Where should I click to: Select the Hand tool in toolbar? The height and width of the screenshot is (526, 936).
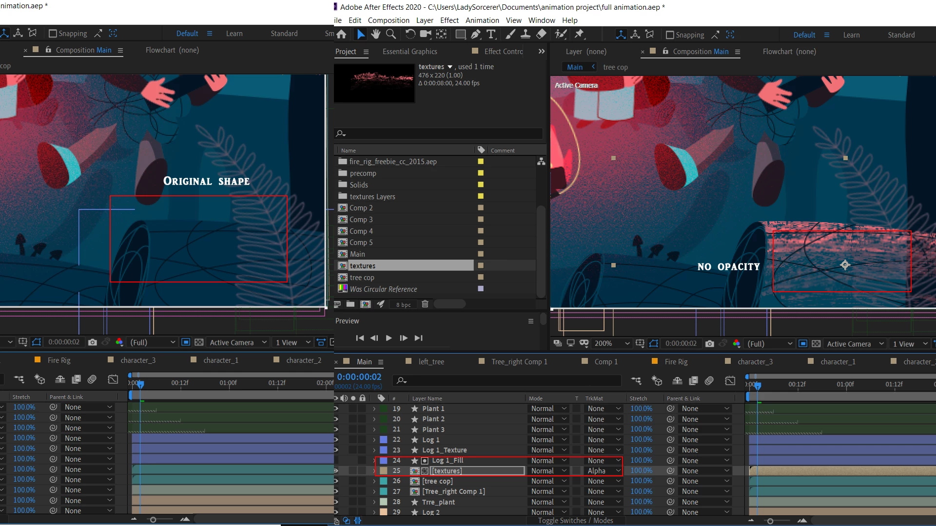(375, 34)
